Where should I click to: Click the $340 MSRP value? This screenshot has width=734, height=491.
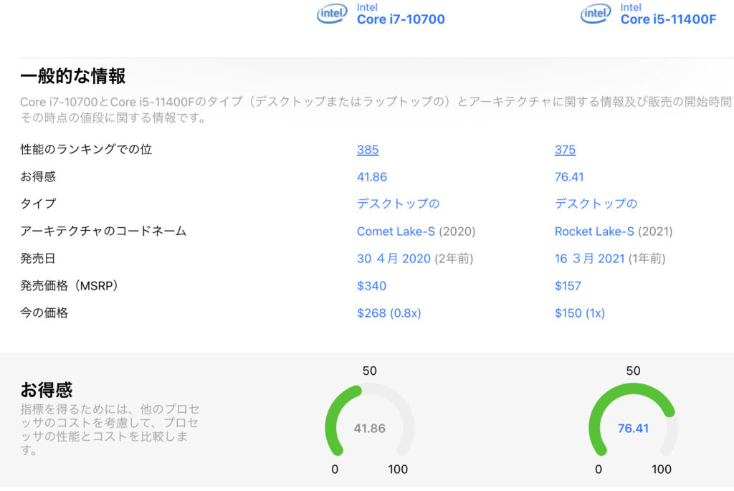(371, 285)
